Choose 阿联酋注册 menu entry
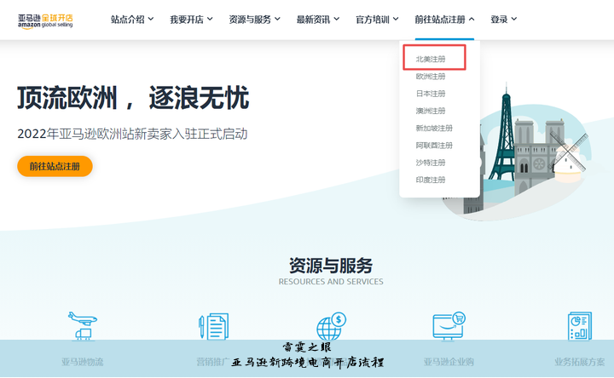614x378 pixels. [x=434, y=146]
